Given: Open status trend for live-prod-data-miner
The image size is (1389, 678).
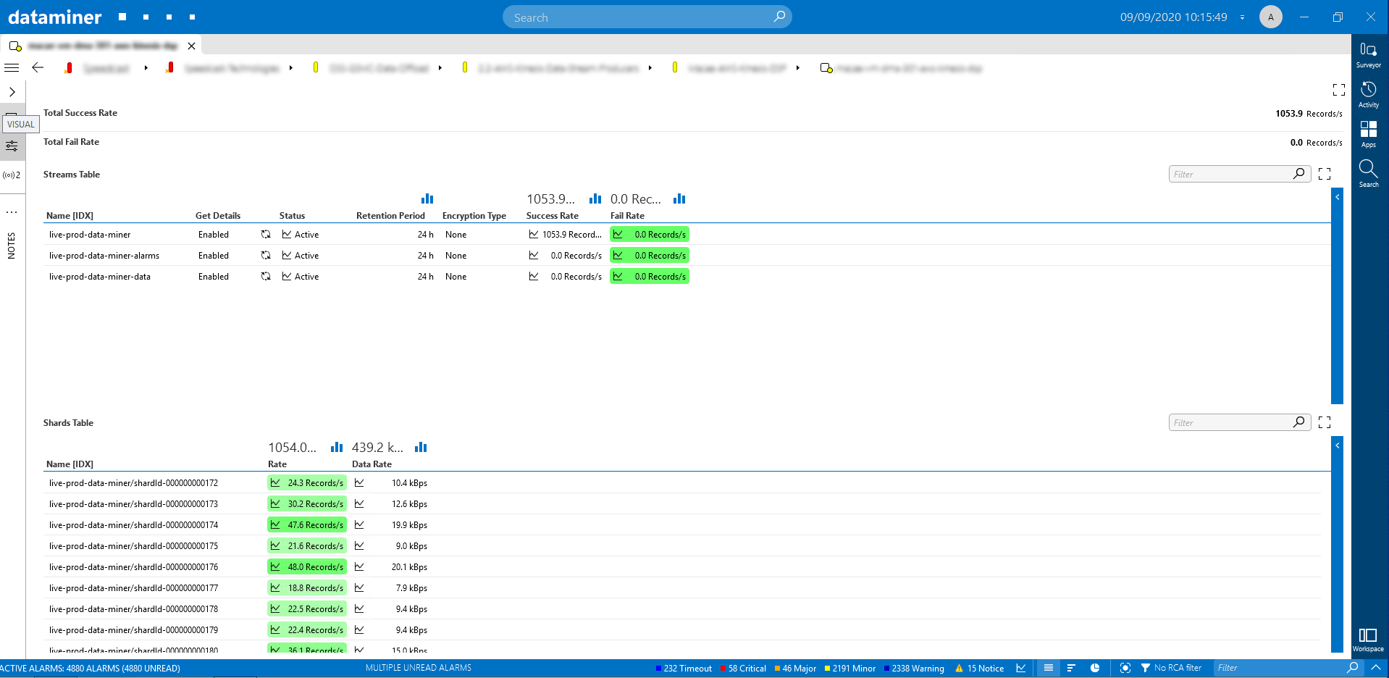Looking at the screenshot, I should [287, 235].
